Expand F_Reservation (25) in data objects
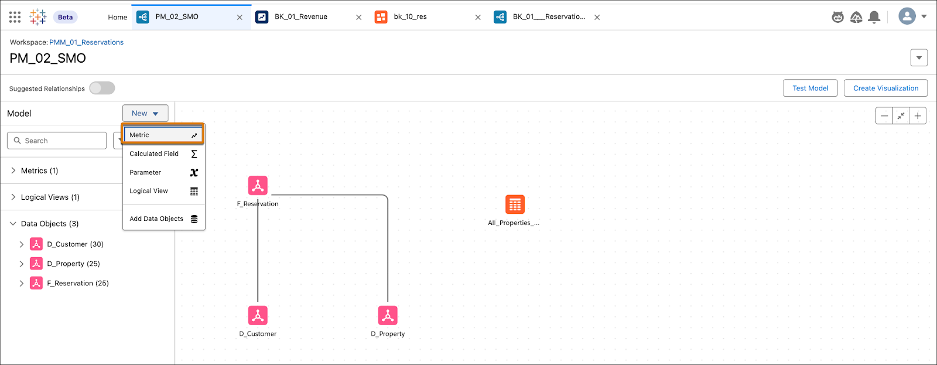The width and height of the screenshot is (937, 365). [22, 283]
